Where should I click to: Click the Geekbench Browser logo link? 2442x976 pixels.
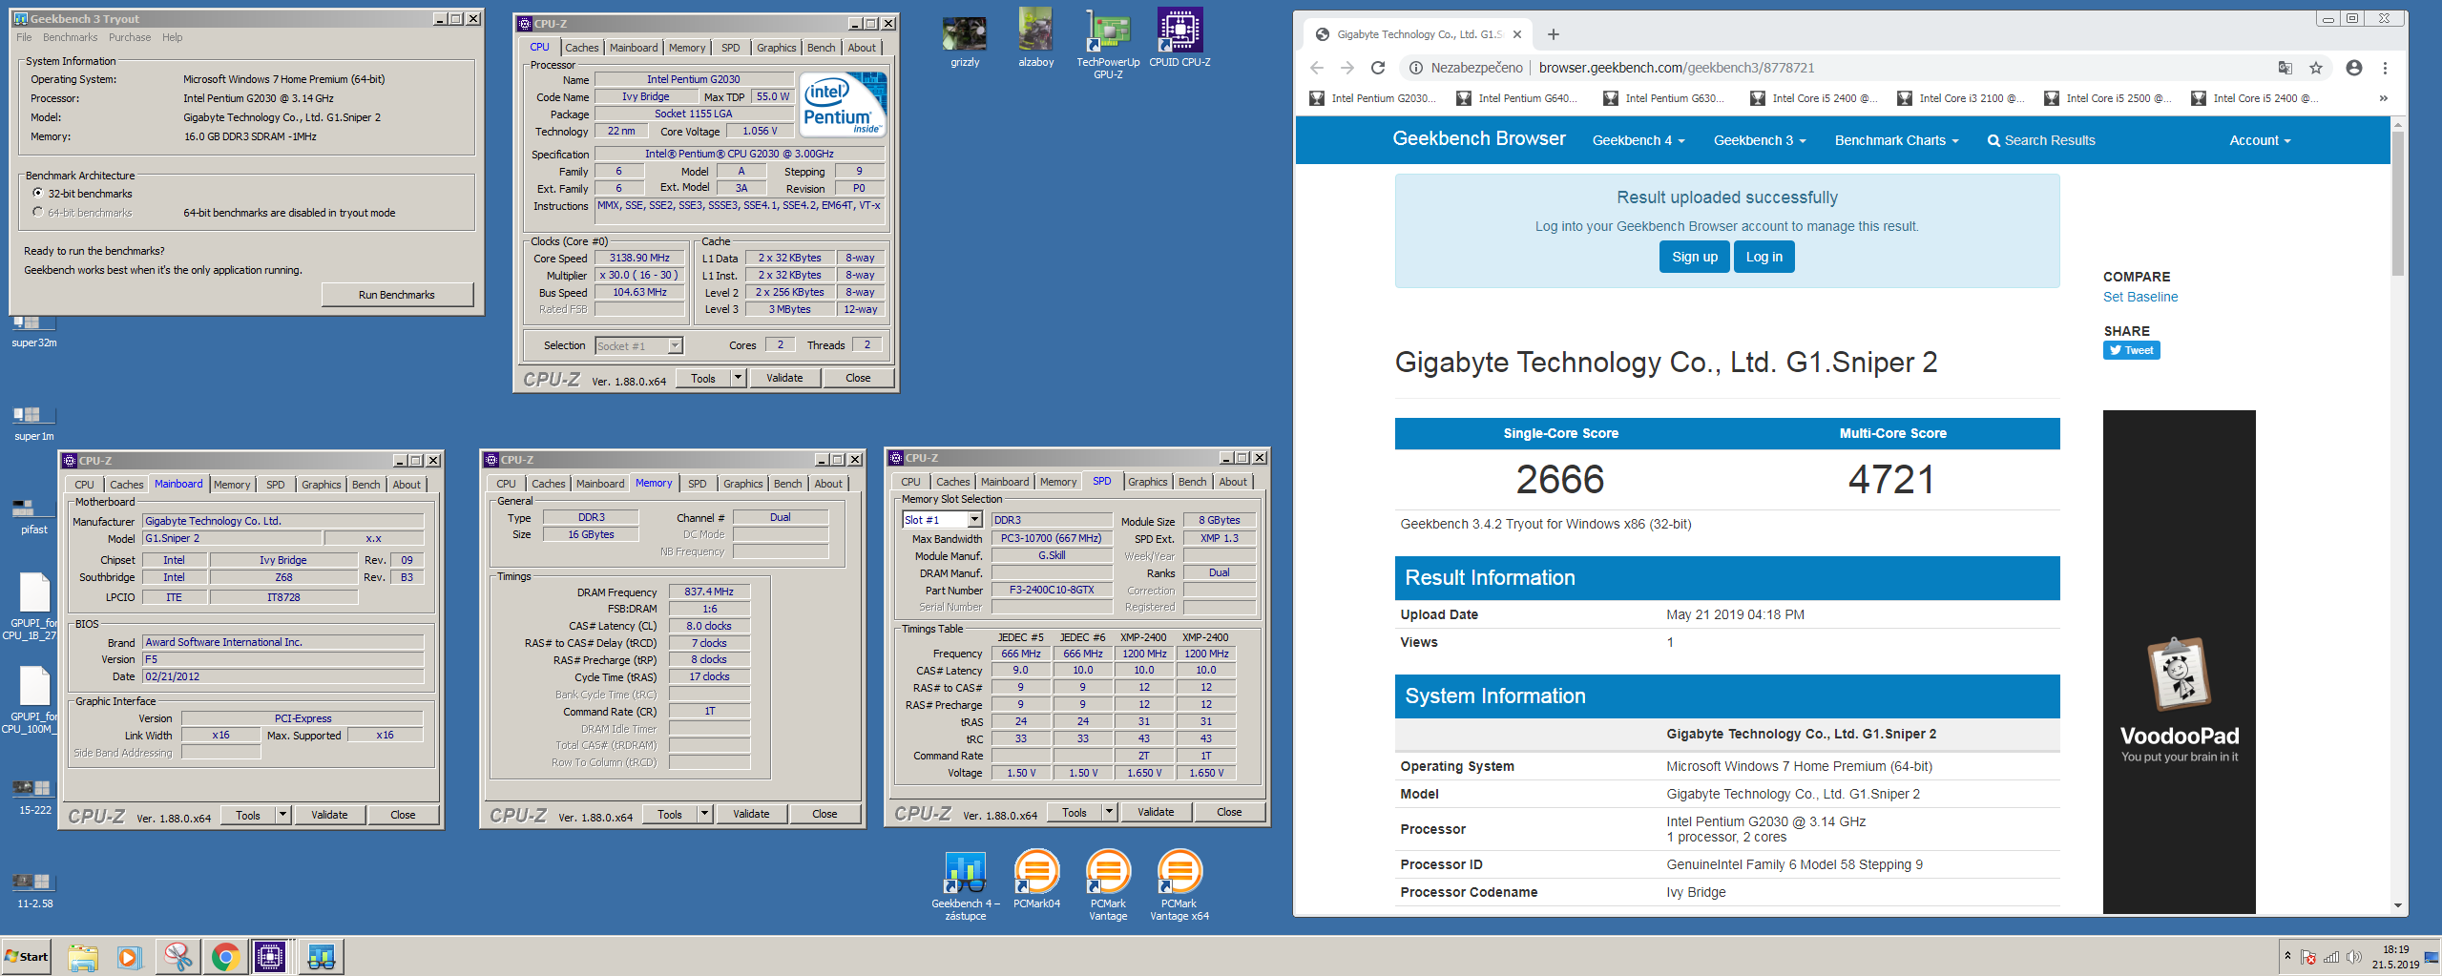point(1479,139)
